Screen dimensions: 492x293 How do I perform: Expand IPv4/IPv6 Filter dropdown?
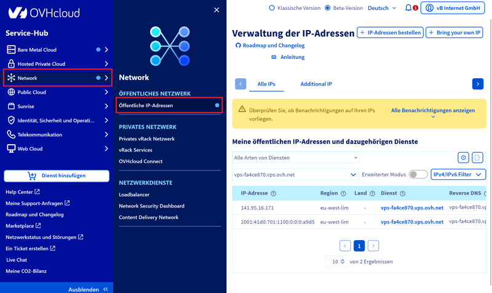click(458, 175)
